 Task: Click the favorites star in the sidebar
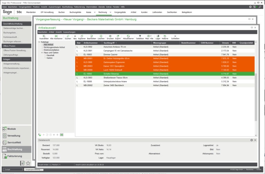point(28,163)
